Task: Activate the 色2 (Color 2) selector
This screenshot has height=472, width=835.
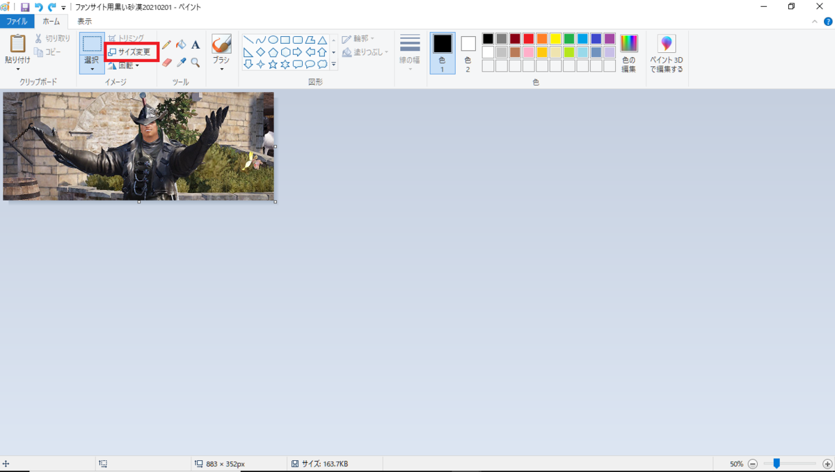Action: [468, 53]
